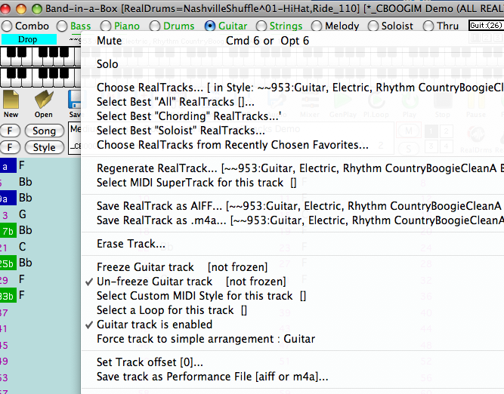Click the Style button
The width and height of the screenshot is (504, 394).
click(45, 147)
